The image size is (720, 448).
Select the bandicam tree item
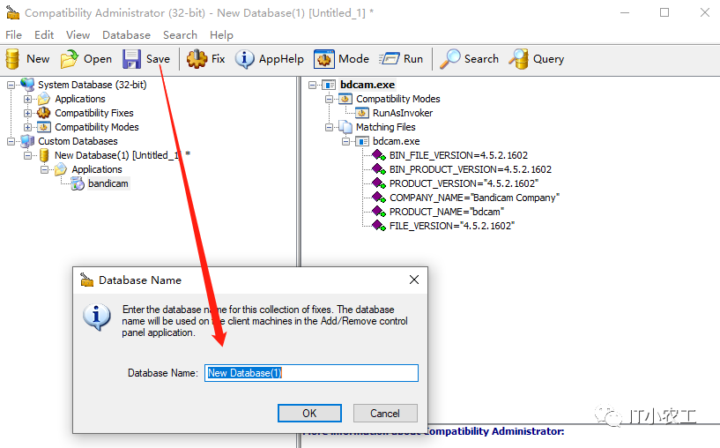click(108, 183)
